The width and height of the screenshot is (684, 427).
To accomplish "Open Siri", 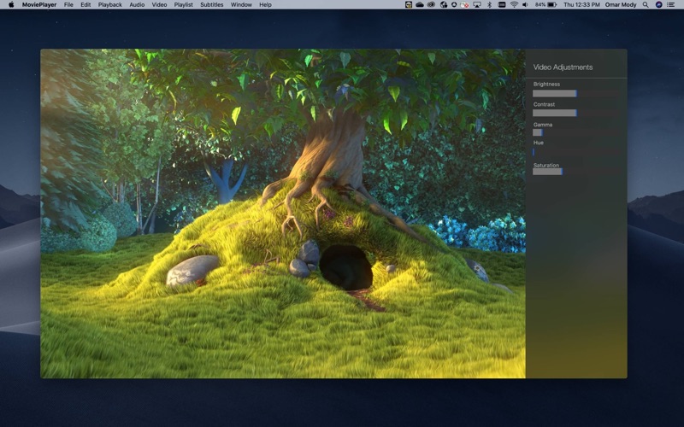I will (658, 5).
